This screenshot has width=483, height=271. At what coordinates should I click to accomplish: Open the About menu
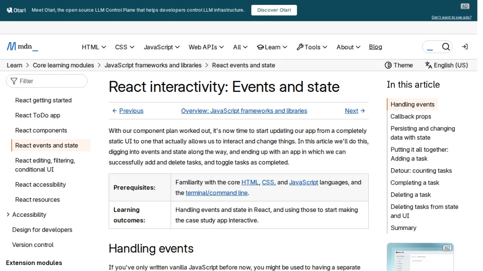(x=349, y=47)
